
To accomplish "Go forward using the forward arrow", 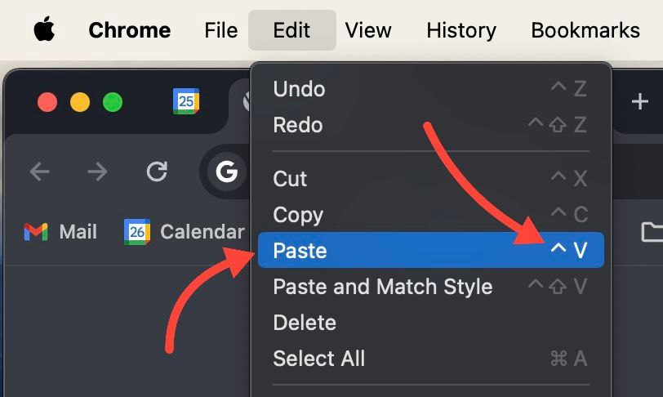I will (98, 172).
